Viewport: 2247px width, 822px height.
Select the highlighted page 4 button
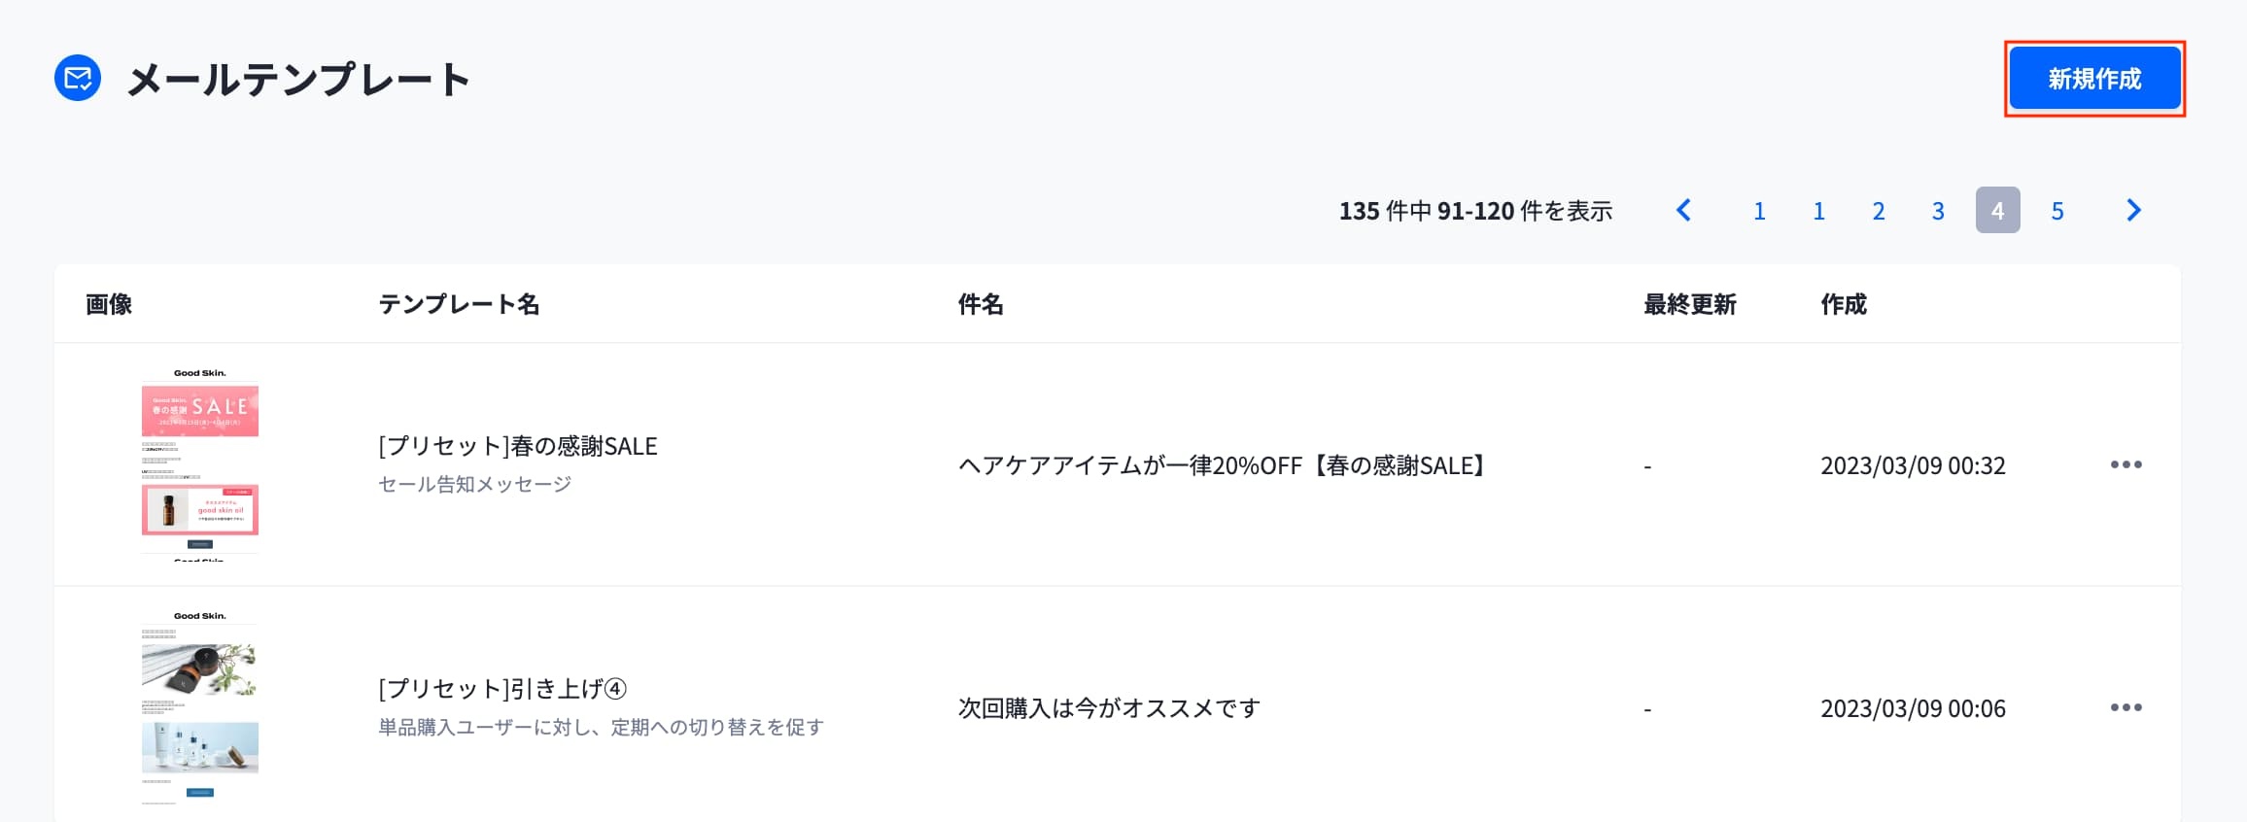(x=1997, y=211)
